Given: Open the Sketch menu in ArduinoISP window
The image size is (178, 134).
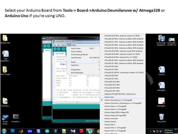Looking at the screenshot, I should pos(63,45).
